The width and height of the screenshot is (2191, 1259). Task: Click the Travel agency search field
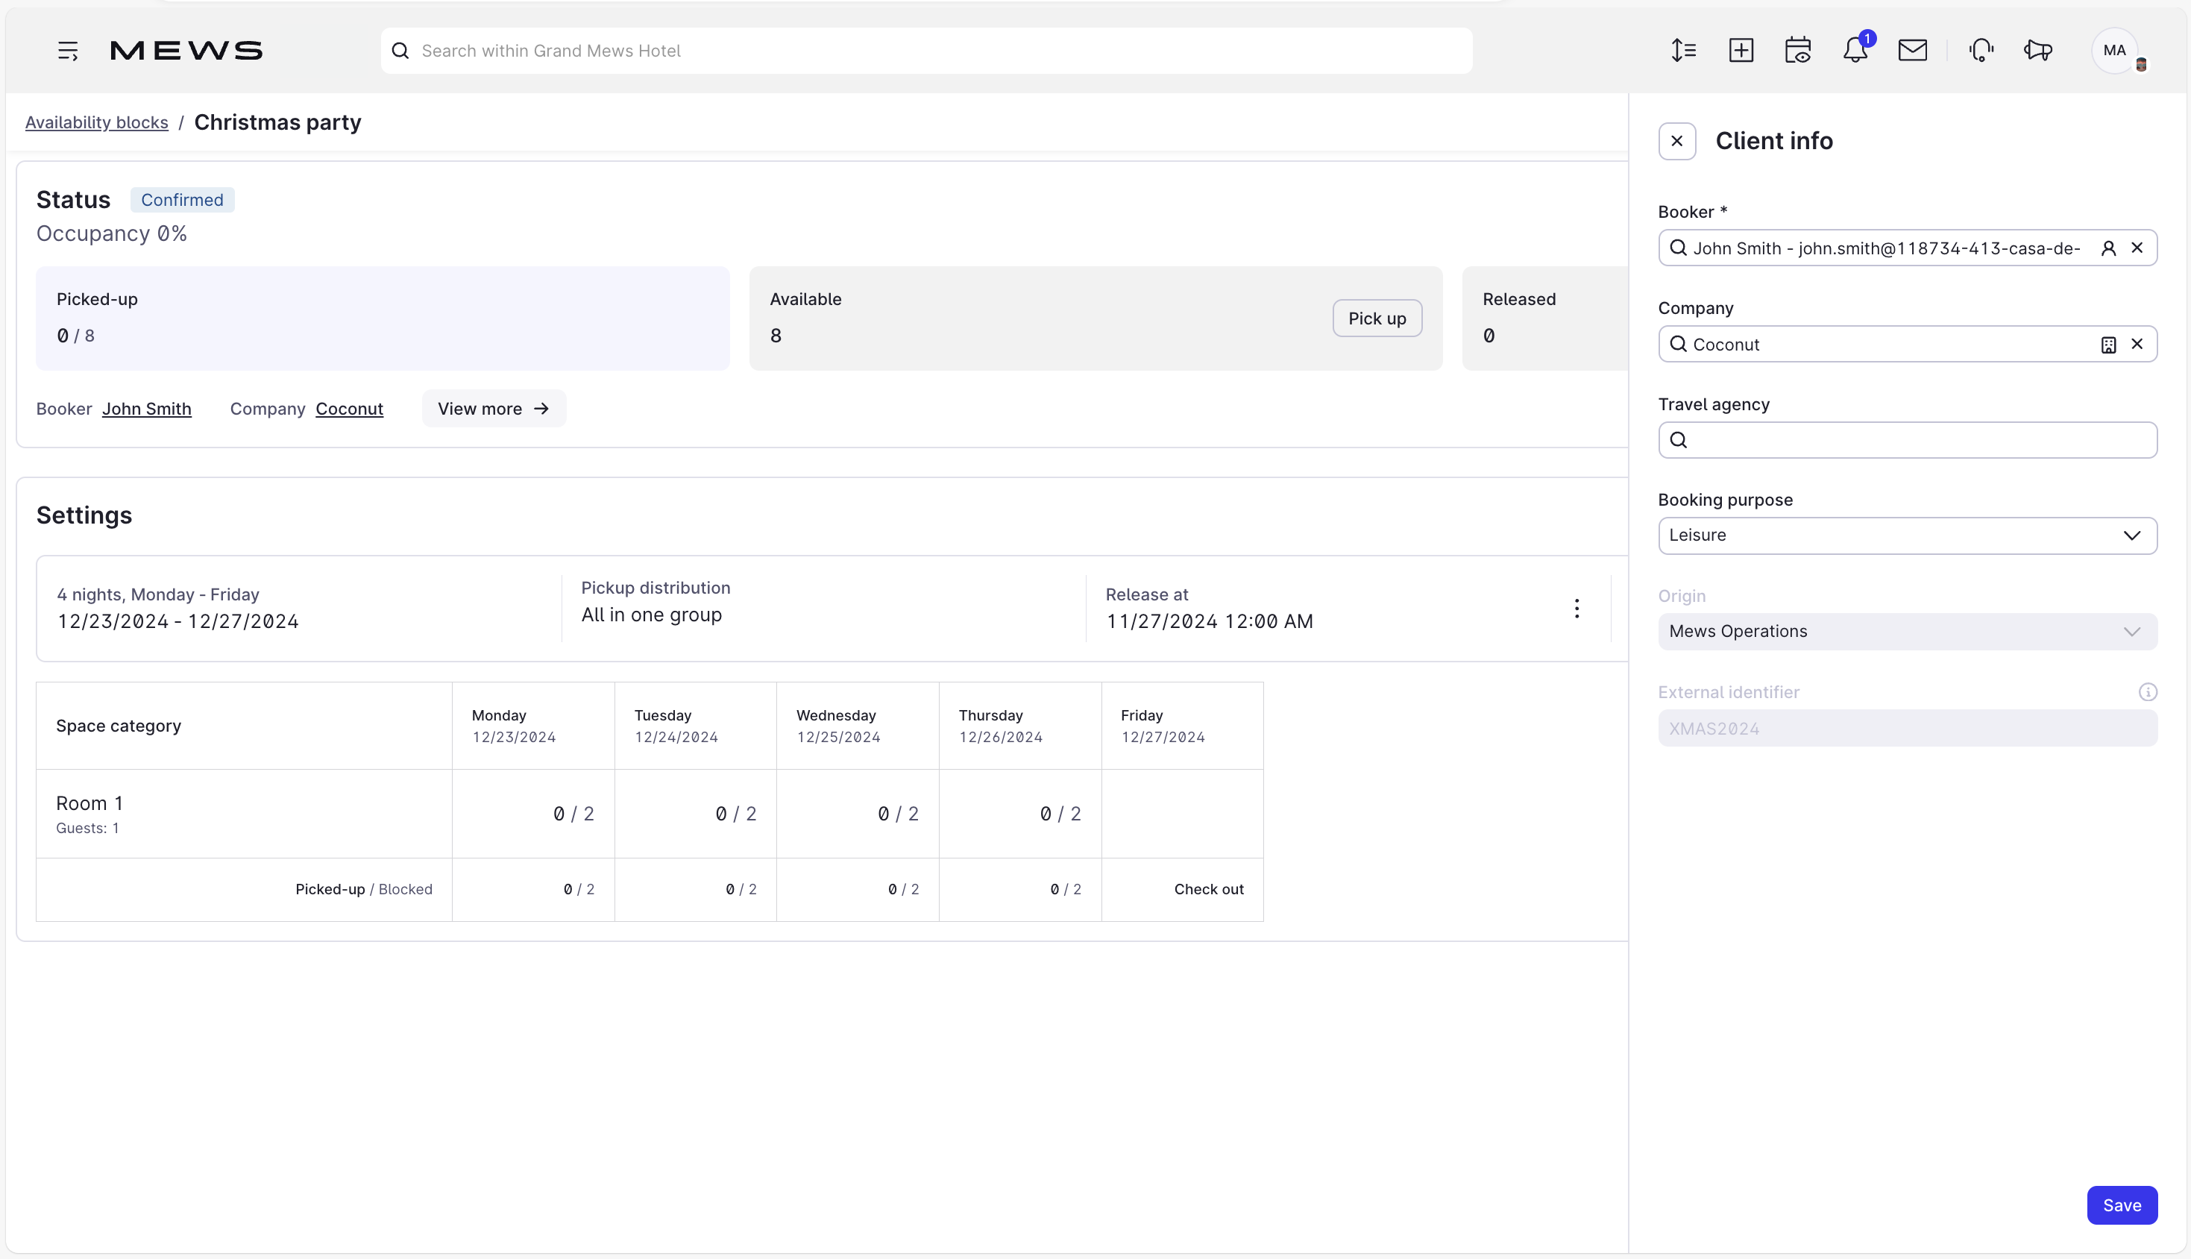pyautogui.click(x=1902, y=440)
